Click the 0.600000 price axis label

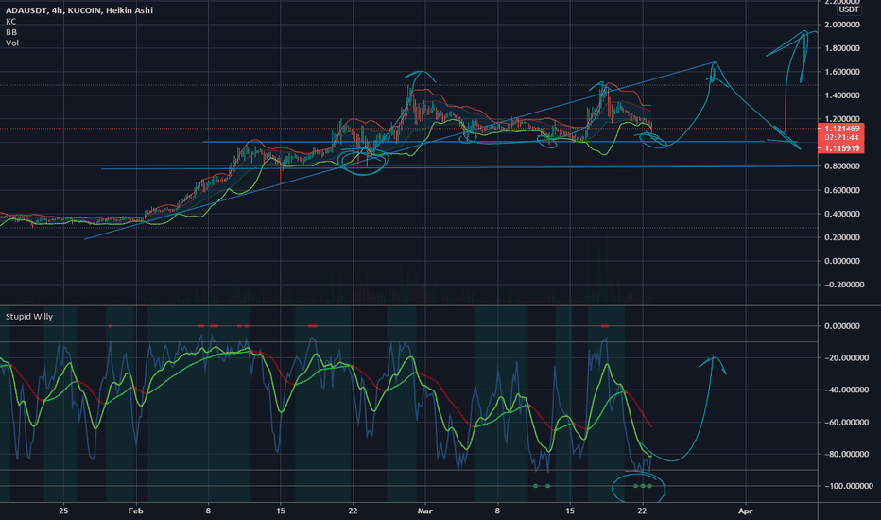[x=842, y=190]
